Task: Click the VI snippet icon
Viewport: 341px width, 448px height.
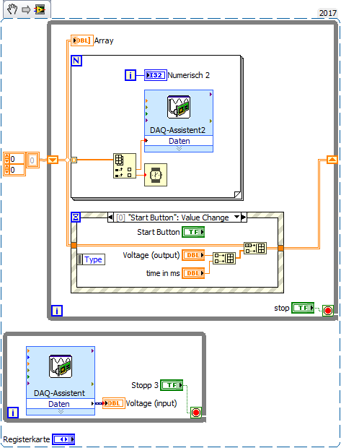Action: tap(40, 9)
